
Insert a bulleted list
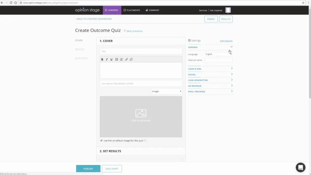[117, 59]
